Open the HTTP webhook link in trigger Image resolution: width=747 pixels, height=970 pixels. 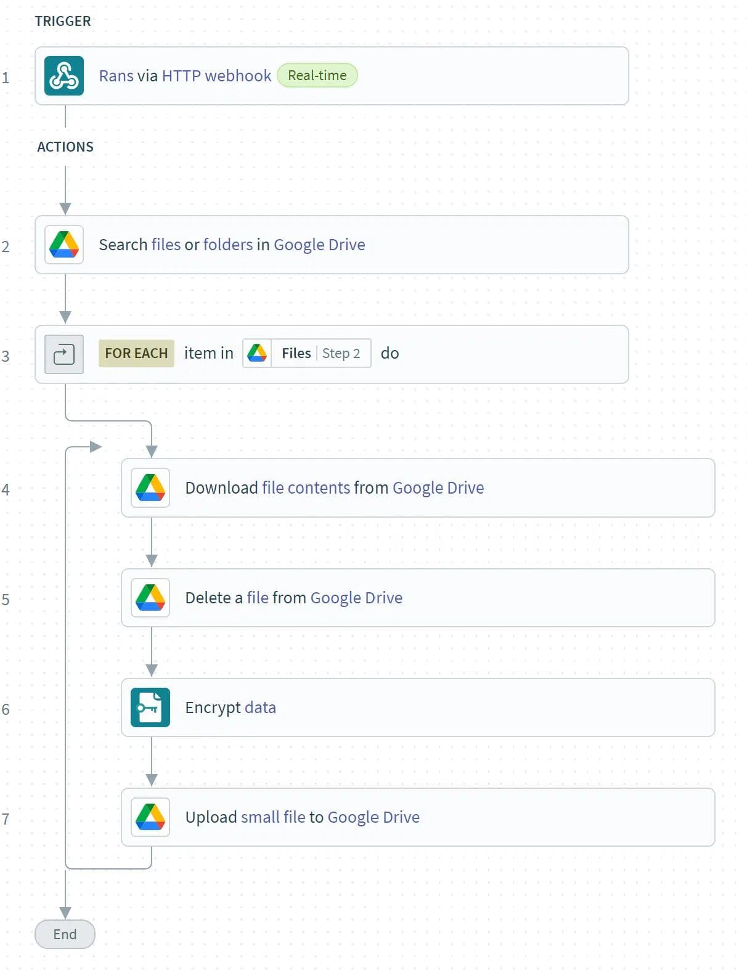(x=216, y=76)
